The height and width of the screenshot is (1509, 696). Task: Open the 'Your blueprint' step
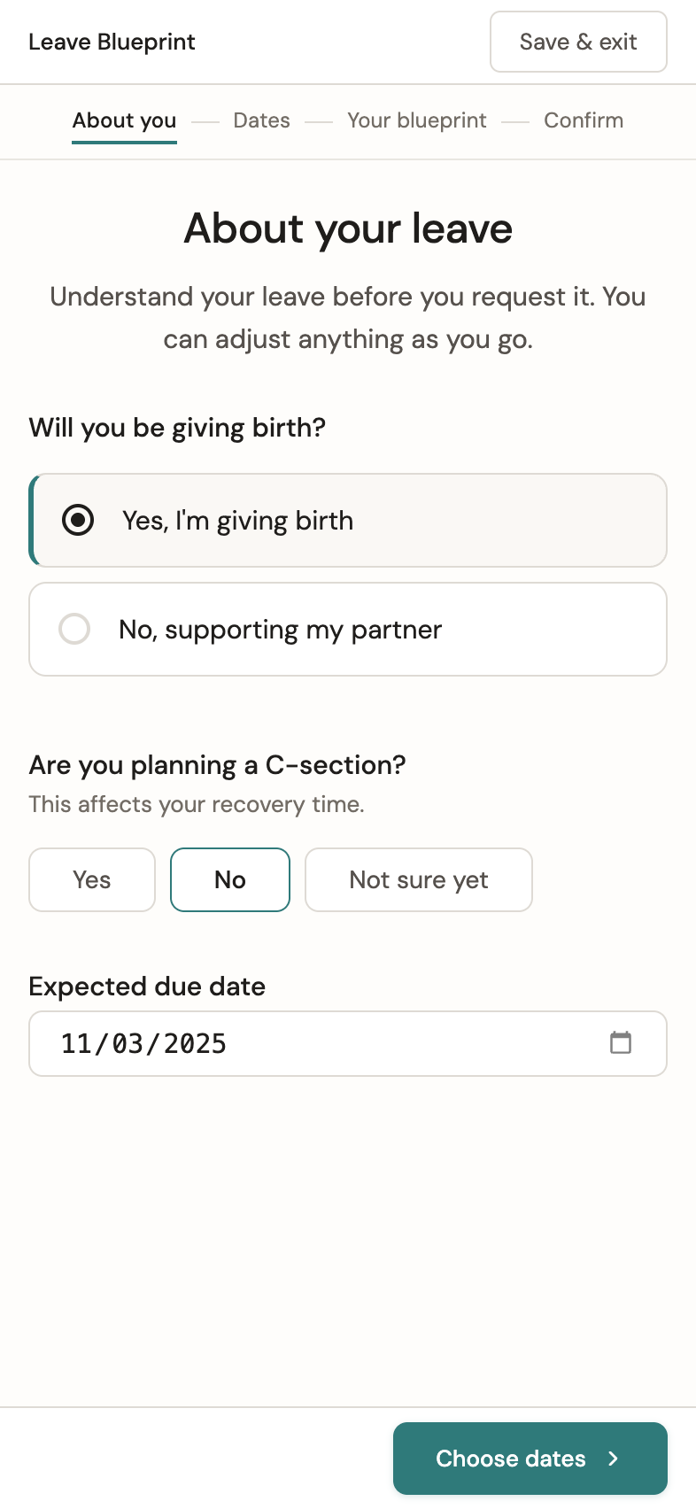(x=417, y=120)
